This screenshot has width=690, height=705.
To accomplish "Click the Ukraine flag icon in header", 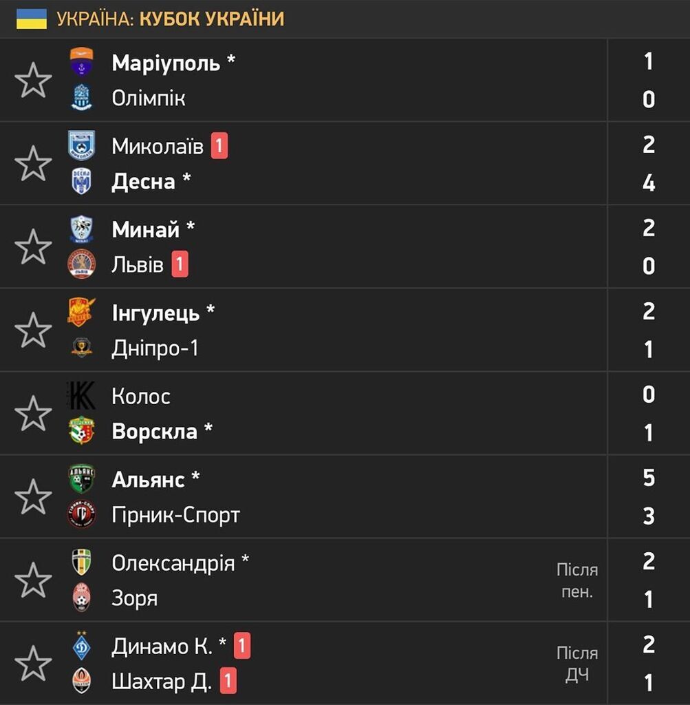I will pyautogui.click(x=32, y=19).
